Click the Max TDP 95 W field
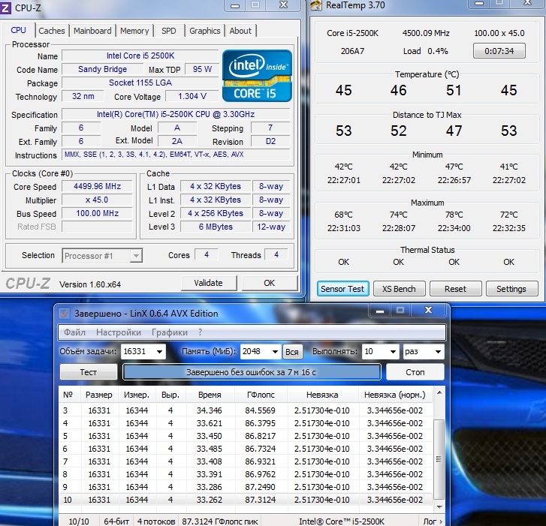This screenshot has height=526, width=546. [x=202, y=69]
